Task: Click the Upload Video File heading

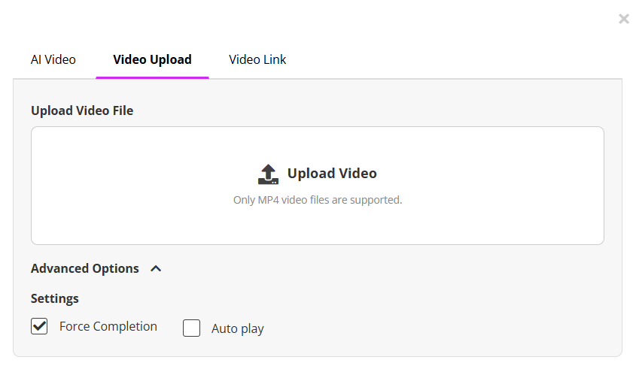Action: coord(82,110)
